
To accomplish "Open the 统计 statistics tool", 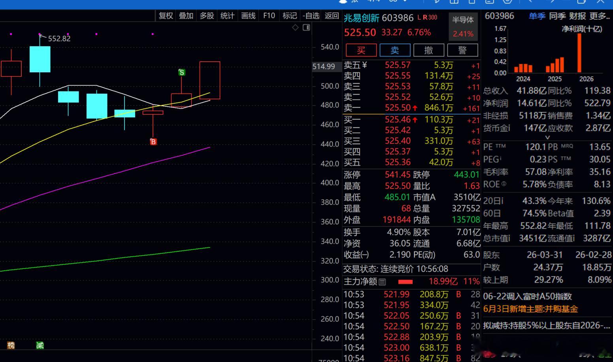I will coord(227,16).
